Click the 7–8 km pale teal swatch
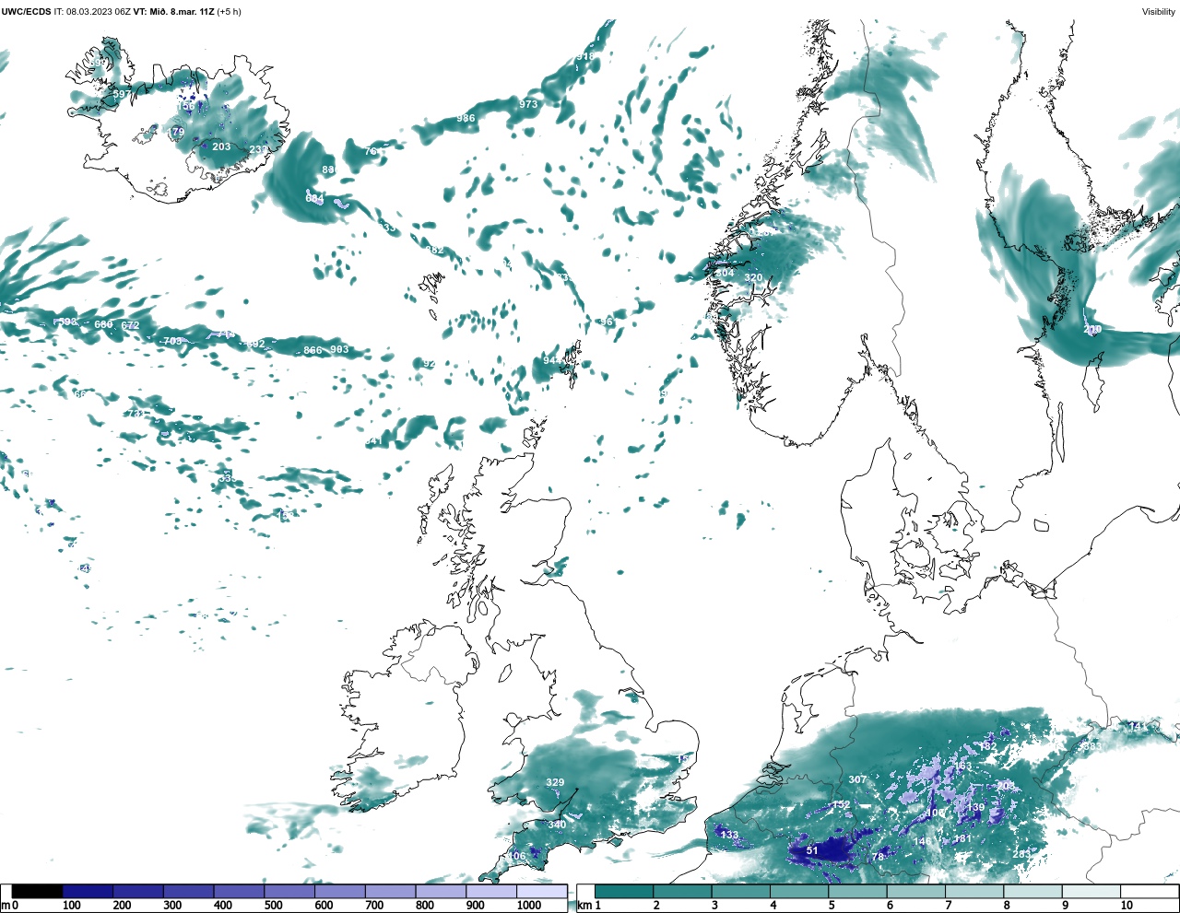 (973, 892)
